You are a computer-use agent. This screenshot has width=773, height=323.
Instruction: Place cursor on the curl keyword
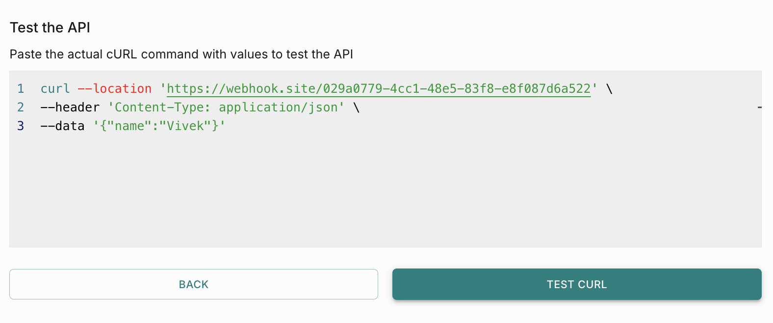coord(55,89)
